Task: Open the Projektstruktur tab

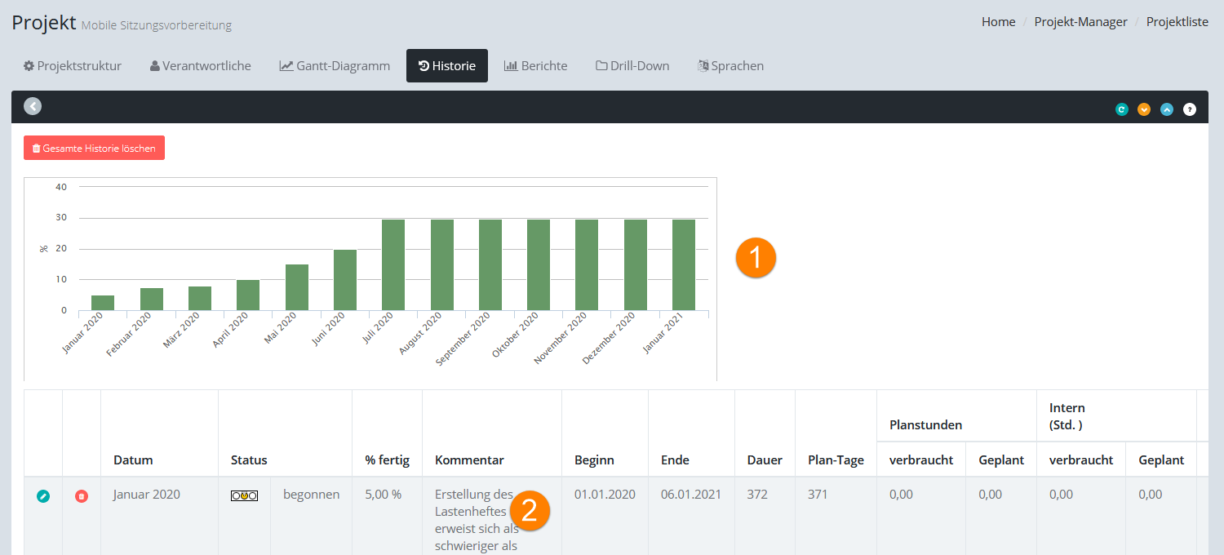Action: pyautogui.click(x=73, y=66)
